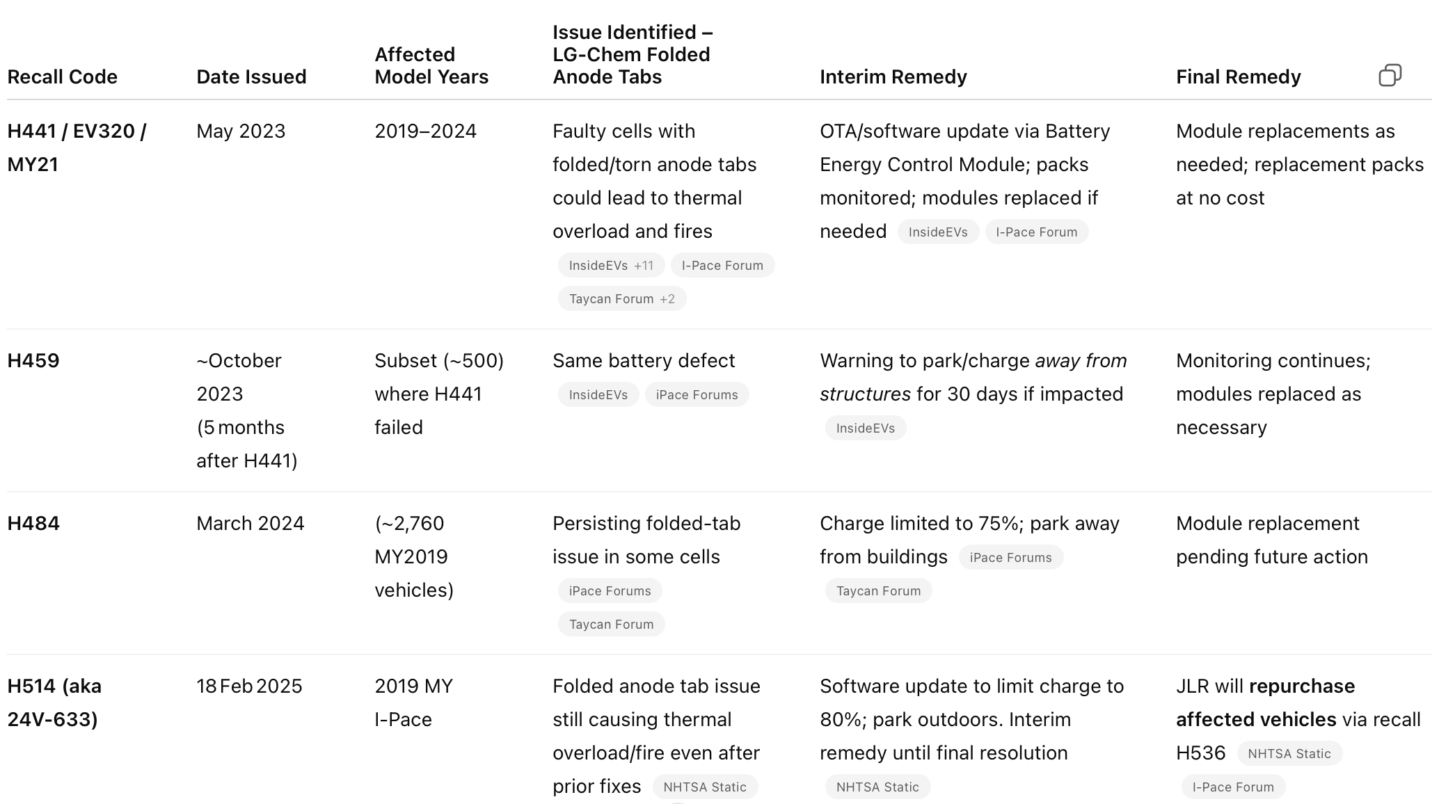Click Taycan Forum chip in H484 issue cell
This screenshot has width=1439, height=804.
pyautogui.click(x=611, y=625)
